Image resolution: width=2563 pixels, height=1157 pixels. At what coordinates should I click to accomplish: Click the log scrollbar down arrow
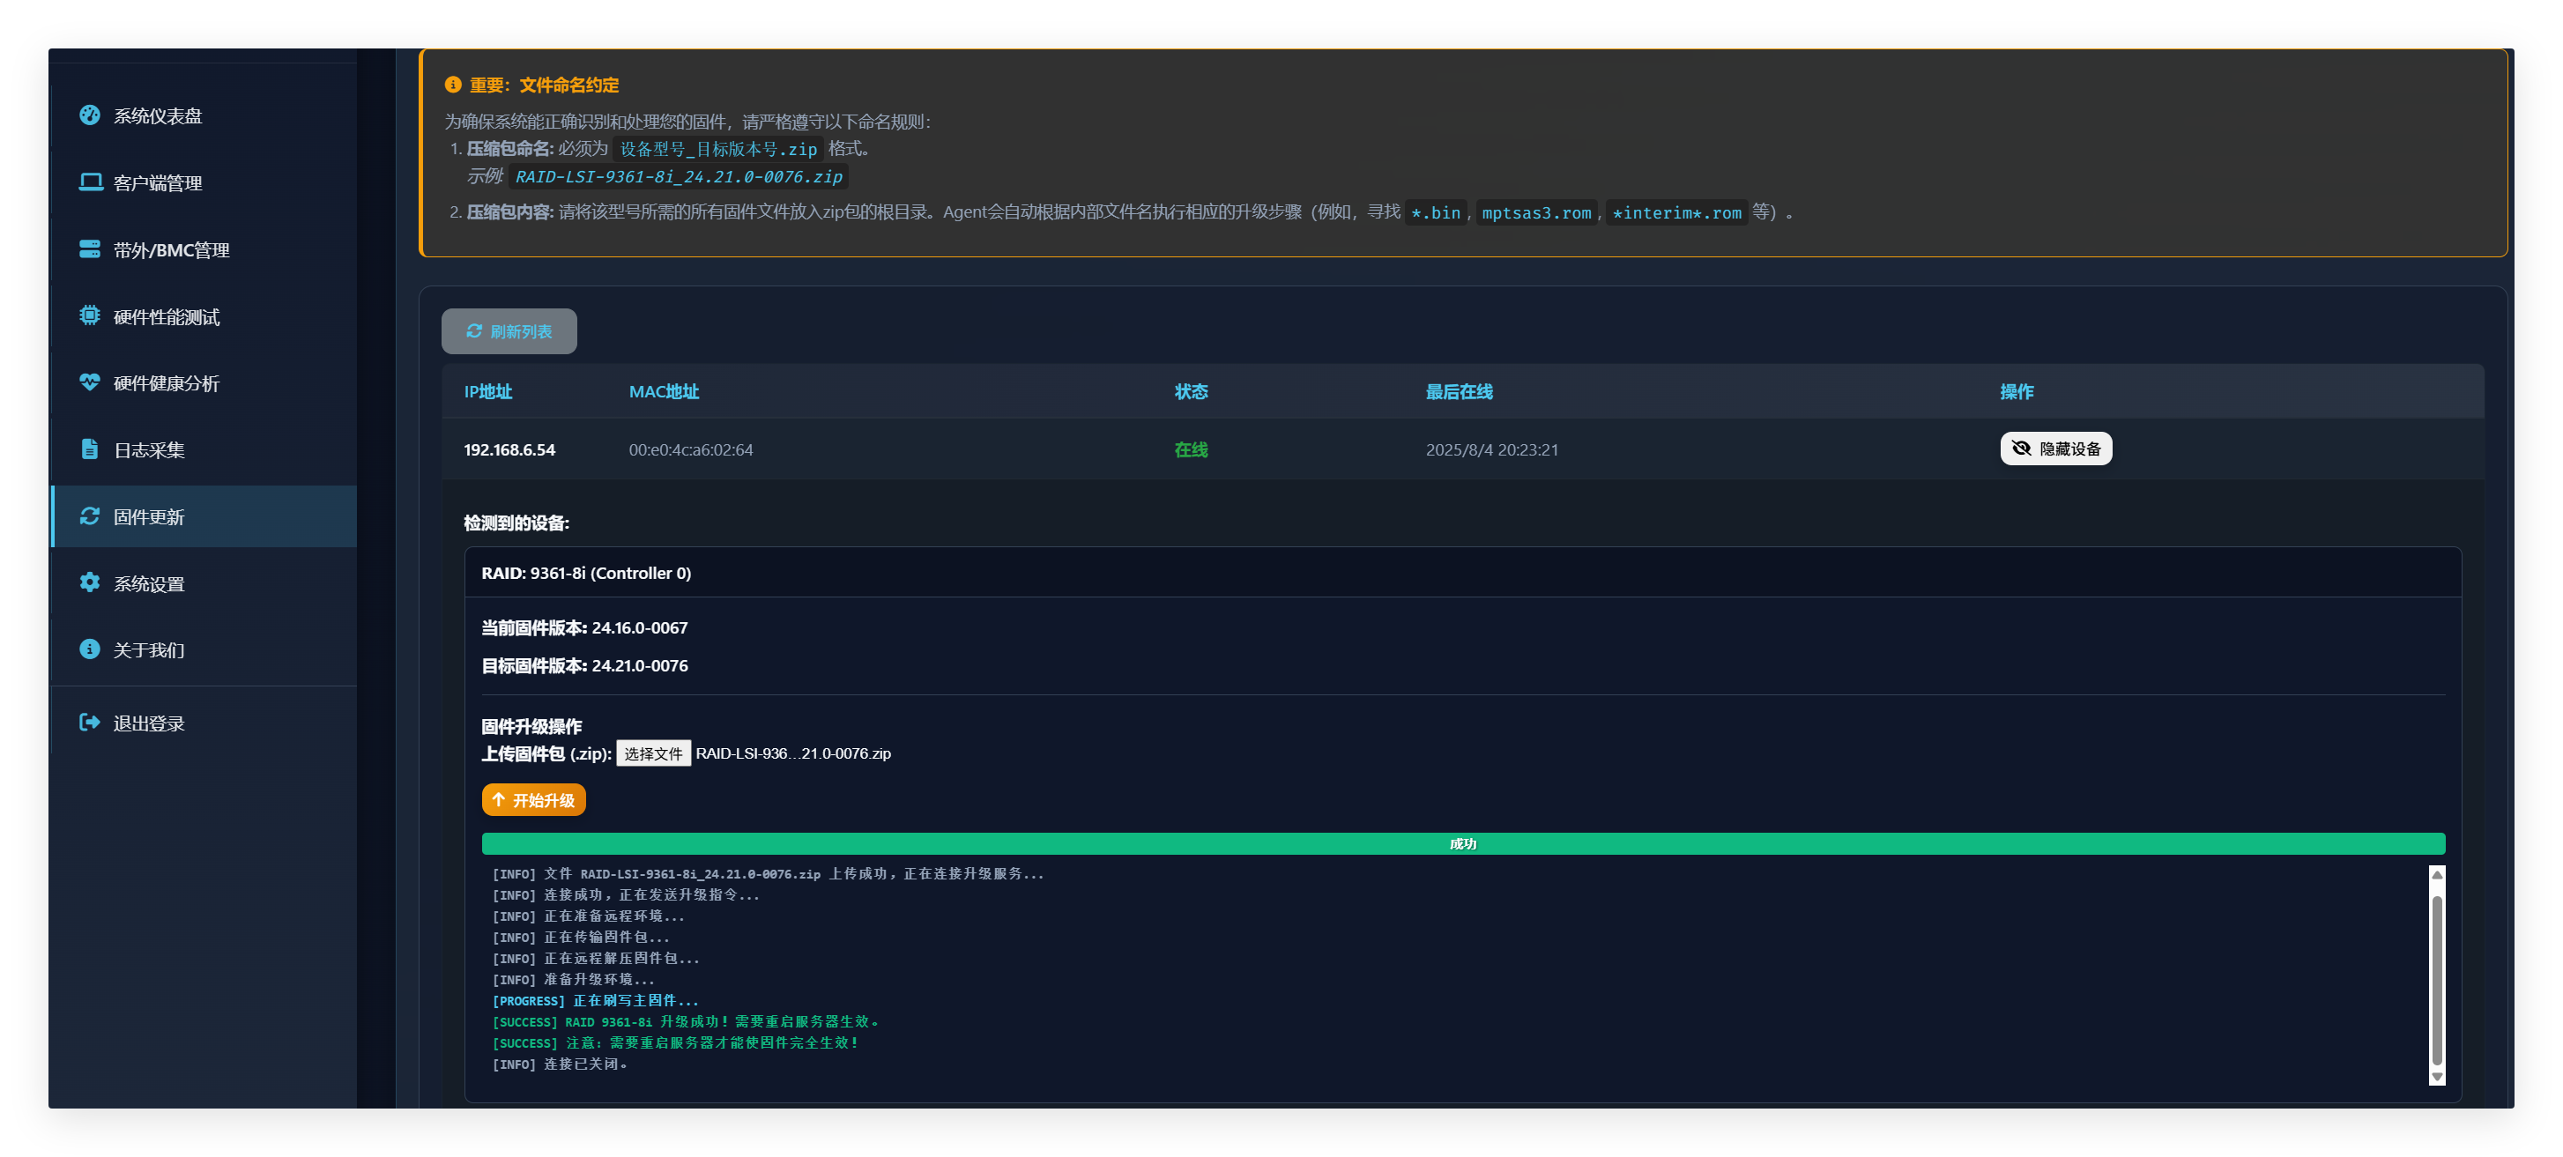click(2437, 1077)
